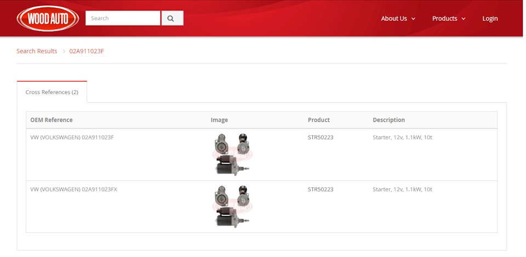Open starter image in 02A911023FX row

(x=232, y=207)
